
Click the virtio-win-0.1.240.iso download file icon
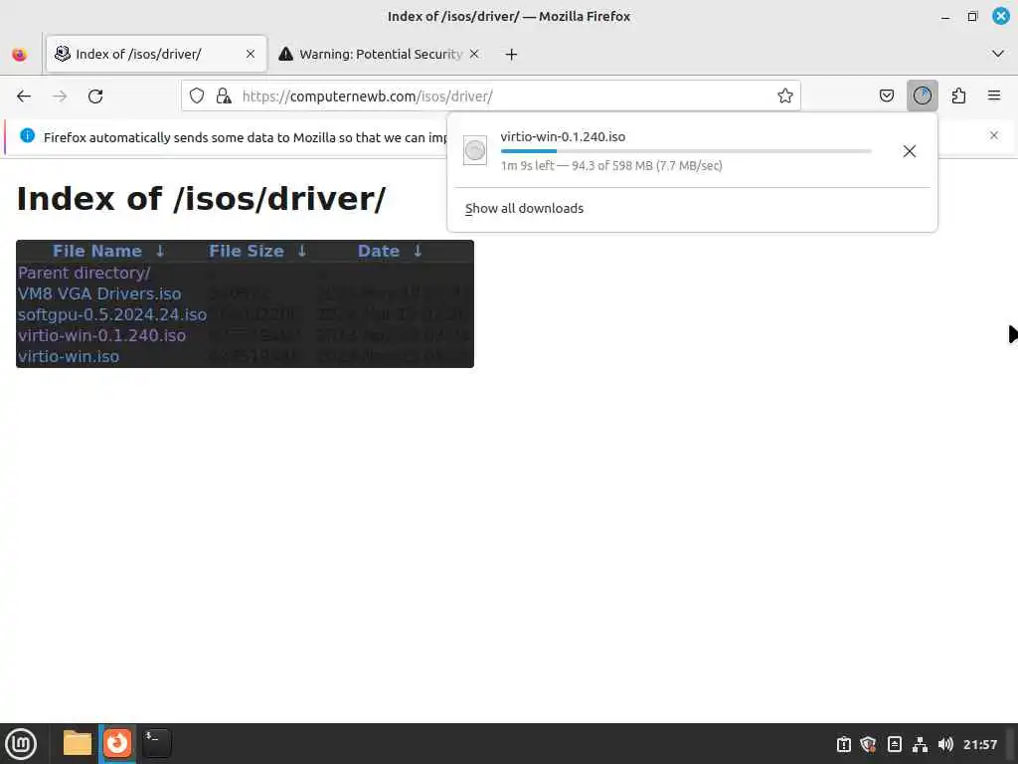(474, 151)
